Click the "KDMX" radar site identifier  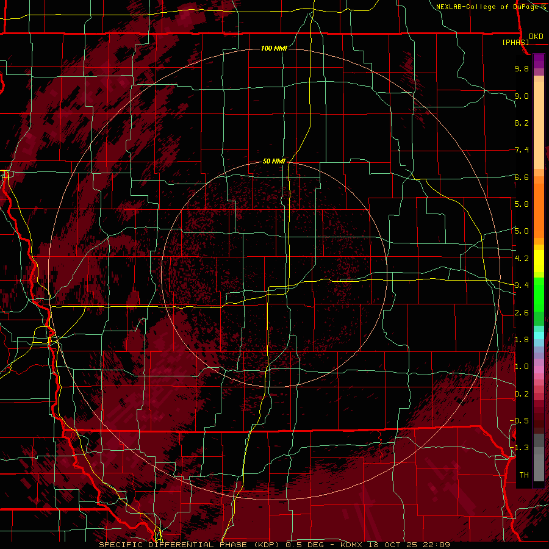351,545
